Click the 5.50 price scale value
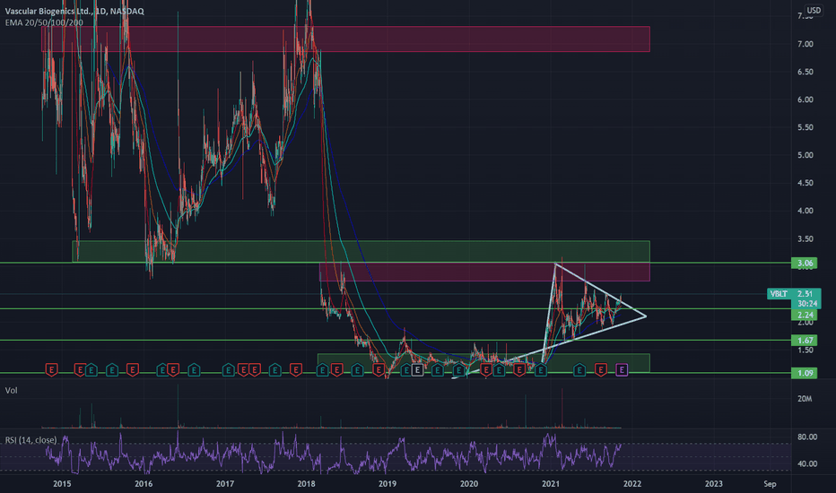The height and width of the screenshot is (493, 836). click(x=806, y=127)
